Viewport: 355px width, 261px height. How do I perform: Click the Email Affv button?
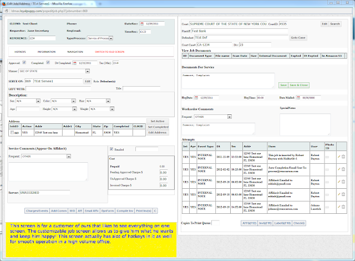(x=92, y=210)
